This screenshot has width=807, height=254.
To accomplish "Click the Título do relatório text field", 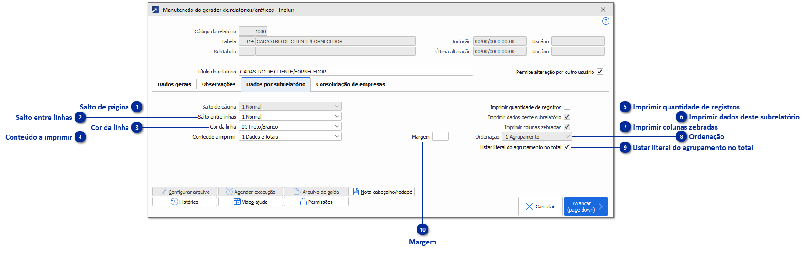I will point(356,72).
